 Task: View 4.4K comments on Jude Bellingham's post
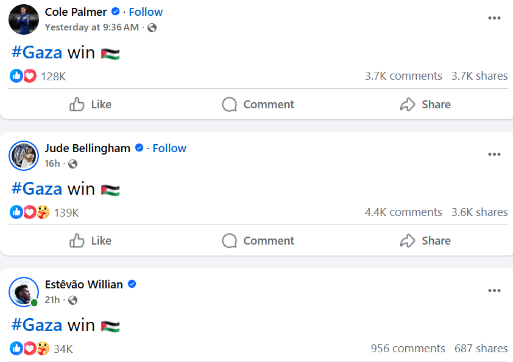point(403,212)
